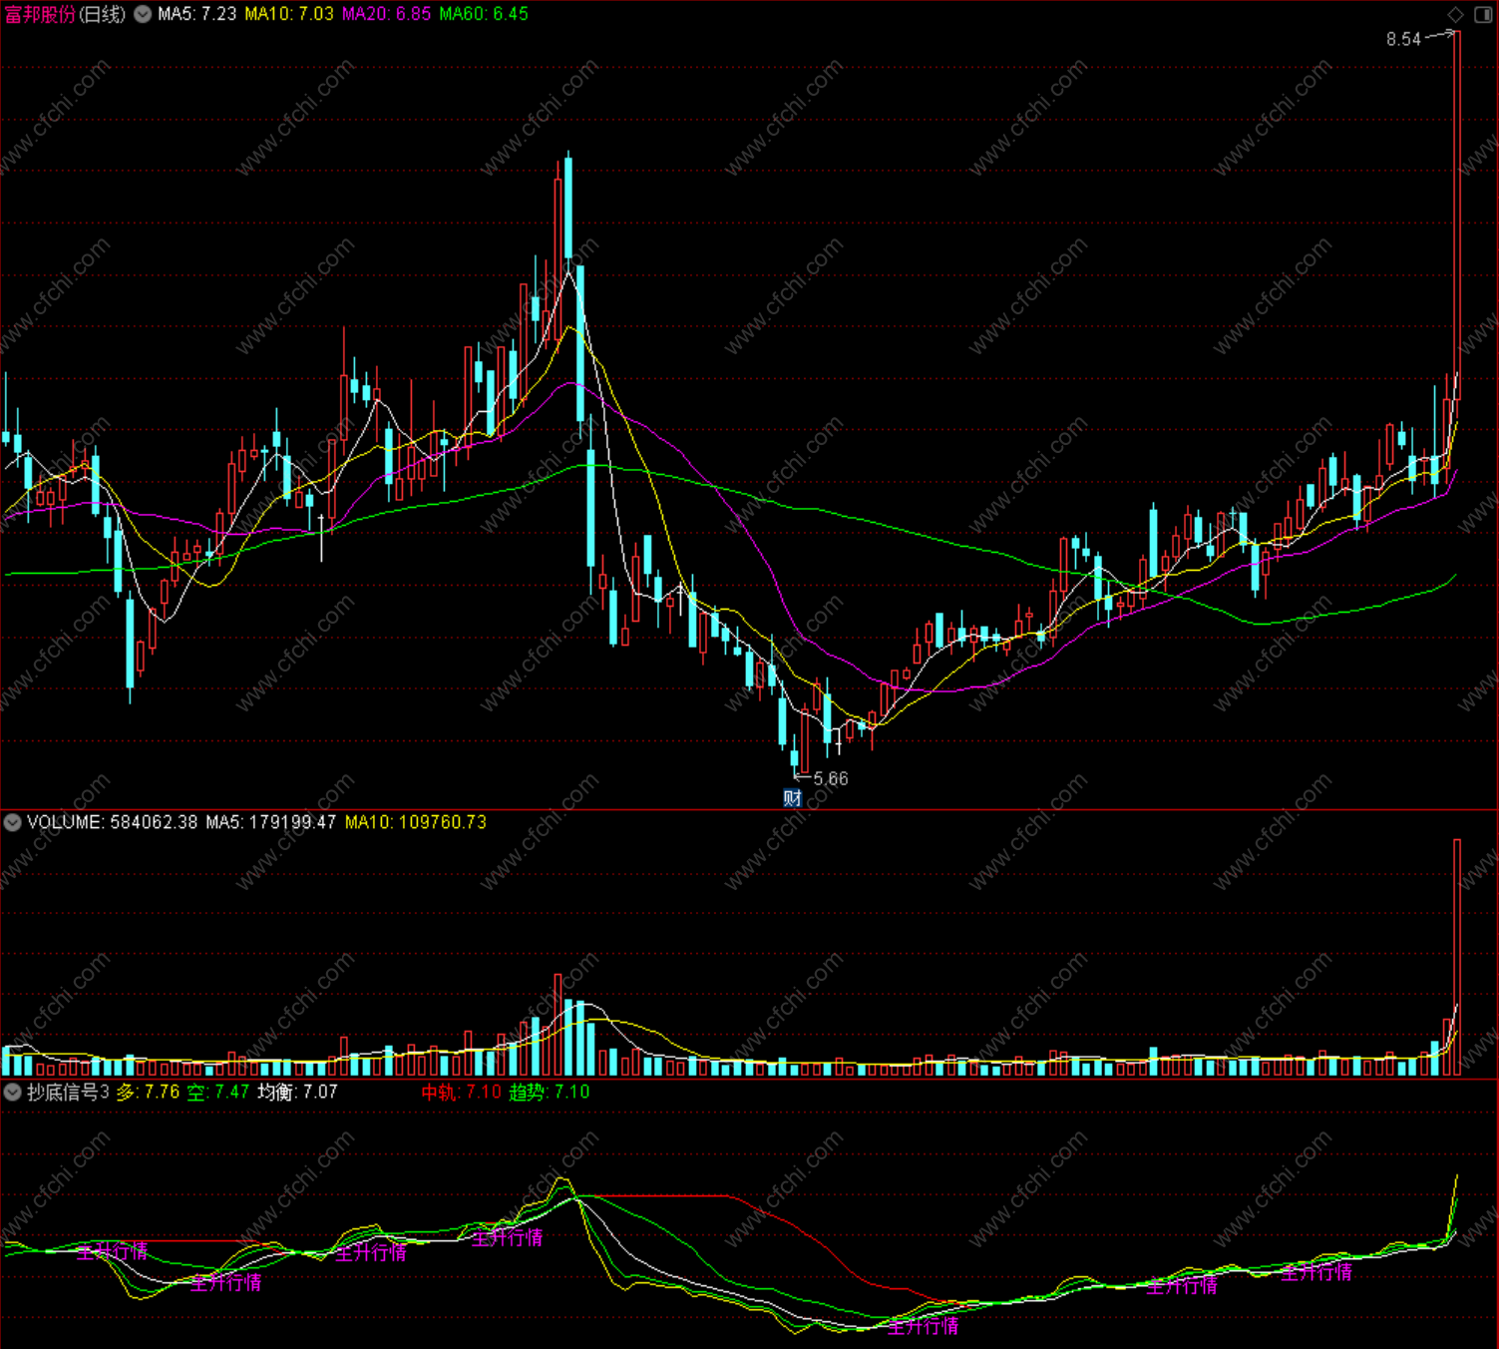This screenshot has height=1349, width=1499.
Task: Open the main chart indicator dropdown arrow
Action: click(x=143, y=14)
